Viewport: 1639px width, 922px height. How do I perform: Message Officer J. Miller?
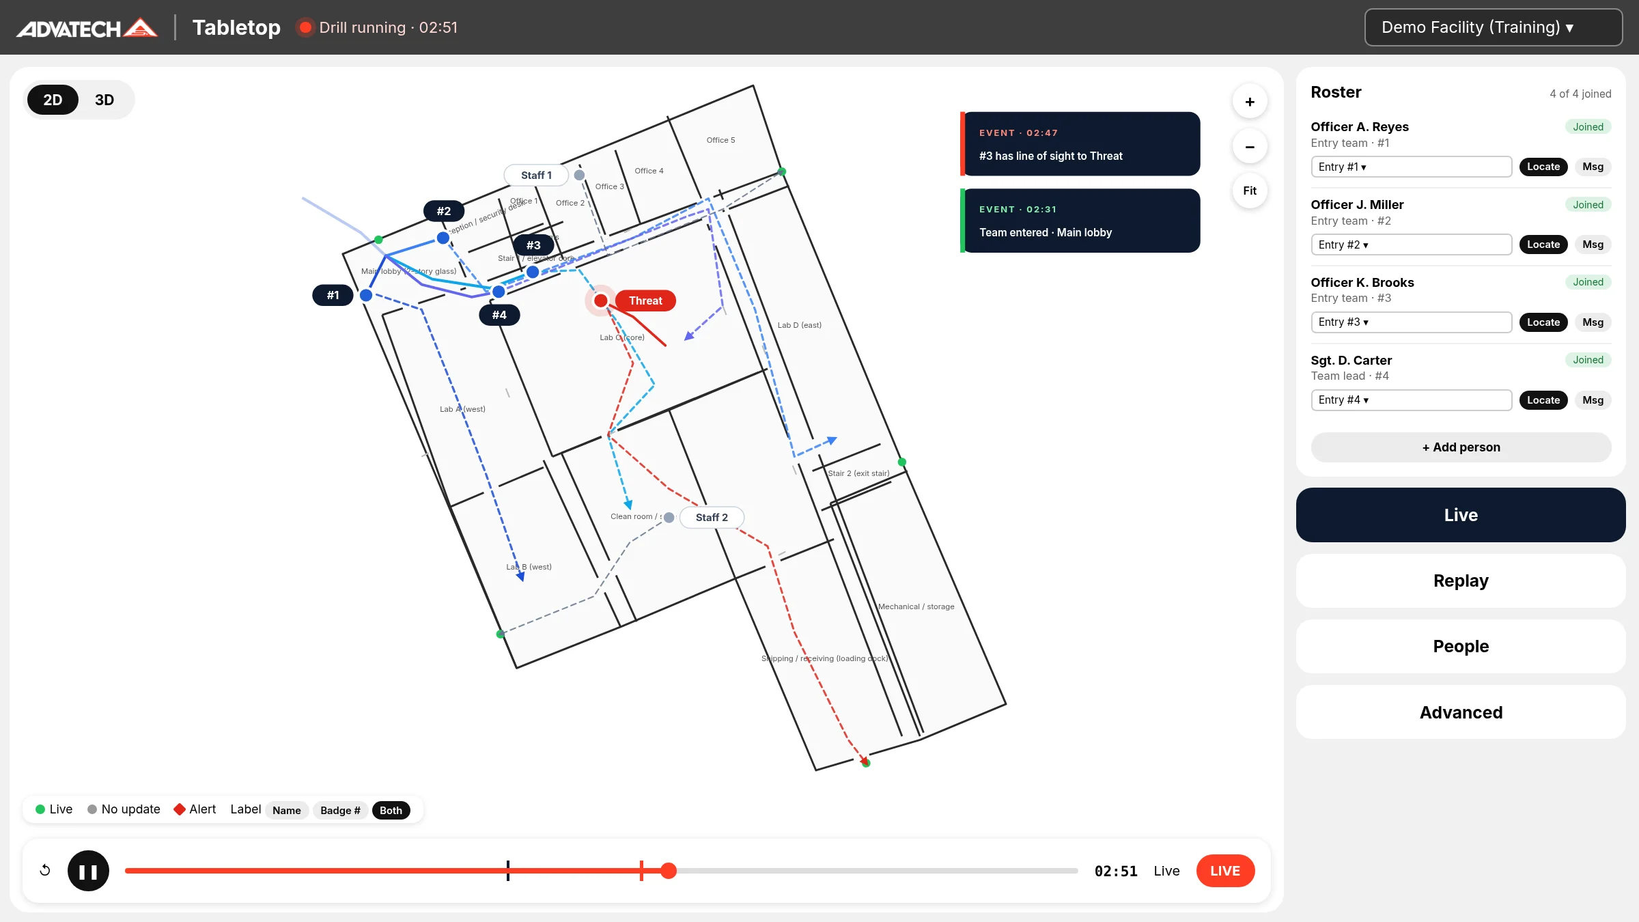[1593, 245]
